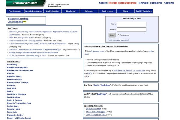This screenshot has width=180, height=120.
Task: Open Break-Up/Termination Fees practice area
Action: tap(19, 103)
